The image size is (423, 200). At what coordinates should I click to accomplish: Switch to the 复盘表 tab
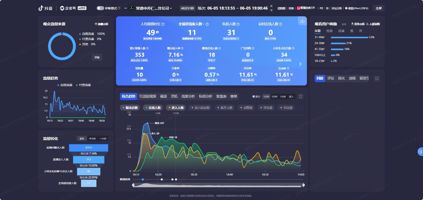221,96
